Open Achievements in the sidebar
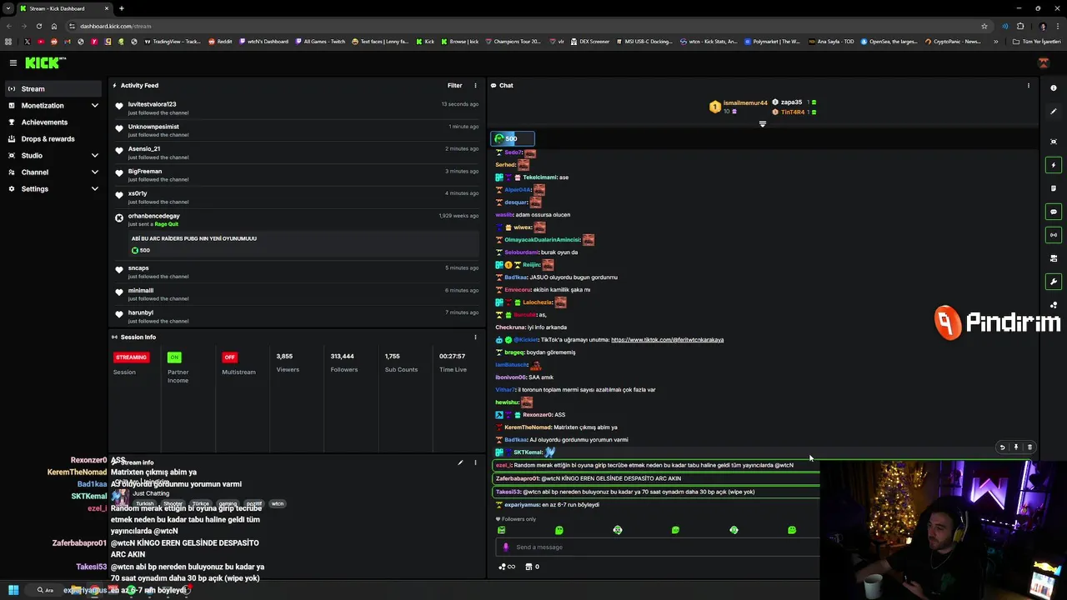Image resolution: width=1067 pixels, height=600 pixels. 53,122
